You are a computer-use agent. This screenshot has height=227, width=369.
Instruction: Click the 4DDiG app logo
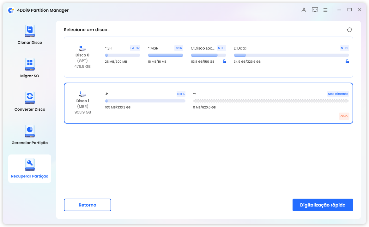point(11,10)
